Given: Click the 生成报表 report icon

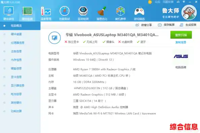Looking at the screenshot, I should [181, 25].
